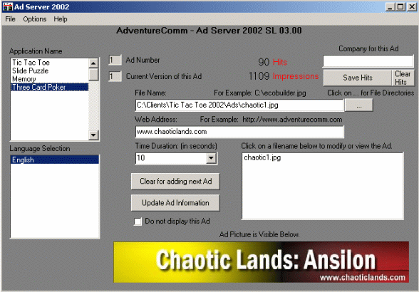
Task: Open the Help menu
Action: pyautogui.click(x=61, y=19)
